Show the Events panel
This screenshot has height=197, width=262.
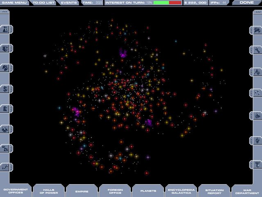pos(68,2)
